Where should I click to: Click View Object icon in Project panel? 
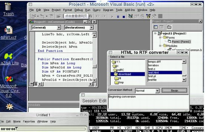[161, 27]
